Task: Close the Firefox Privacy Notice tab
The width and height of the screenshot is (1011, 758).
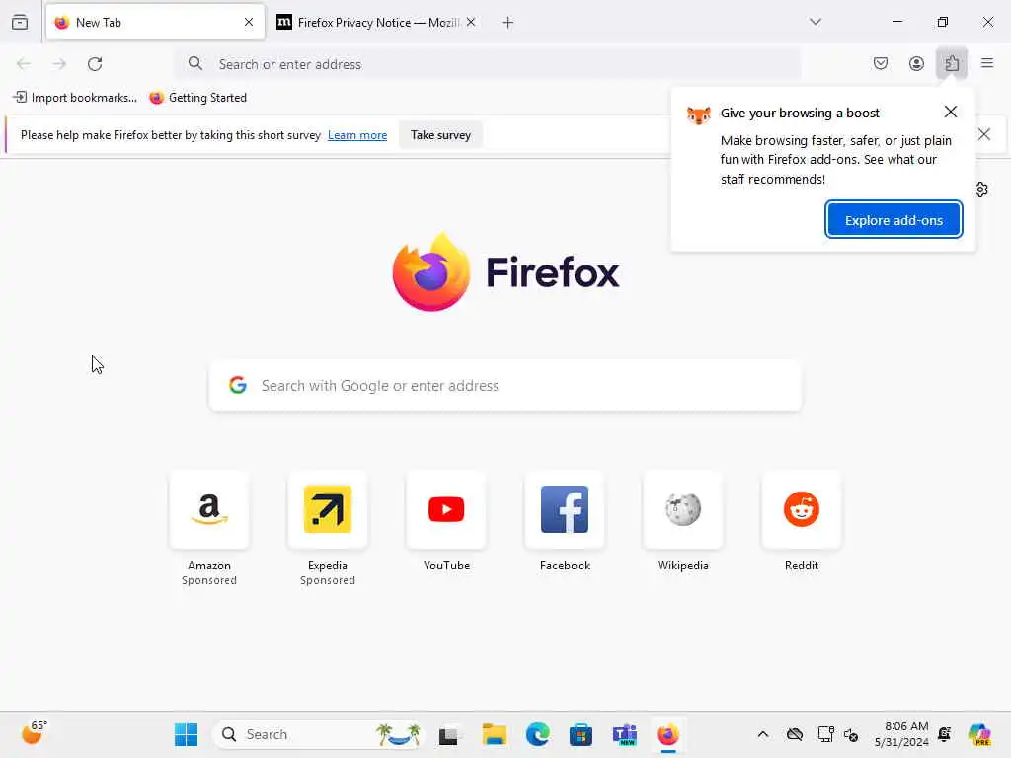Action: click(x=471, y=23)
